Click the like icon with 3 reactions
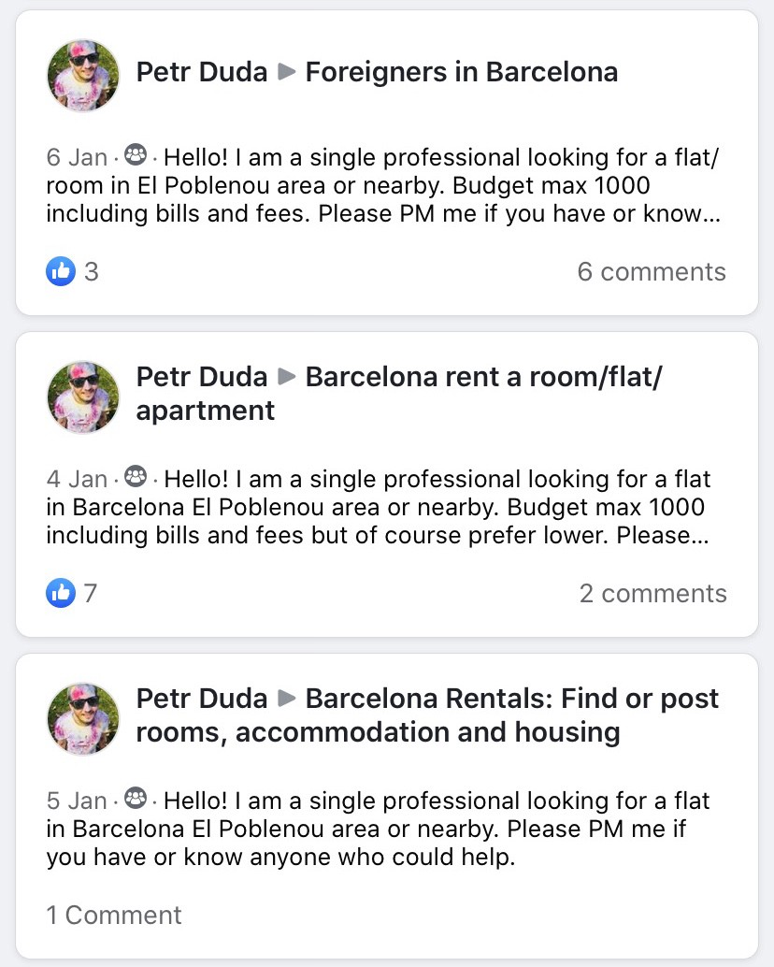The image size is (774, 967). [61, 271]
